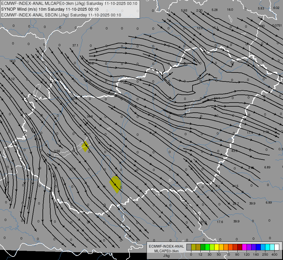Click the 37.1 value label
This screenshot has height=260, width=283.
point(75,45)
